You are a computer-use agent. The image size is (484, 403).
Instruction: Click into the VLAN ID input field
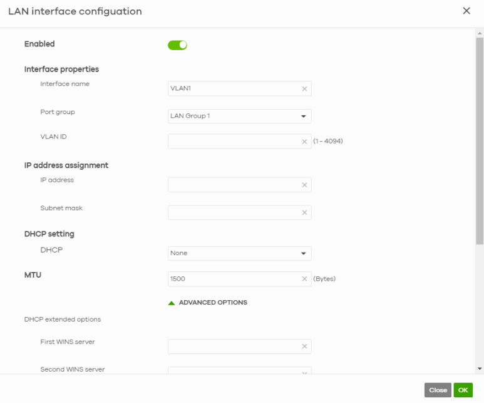[233, 142]
